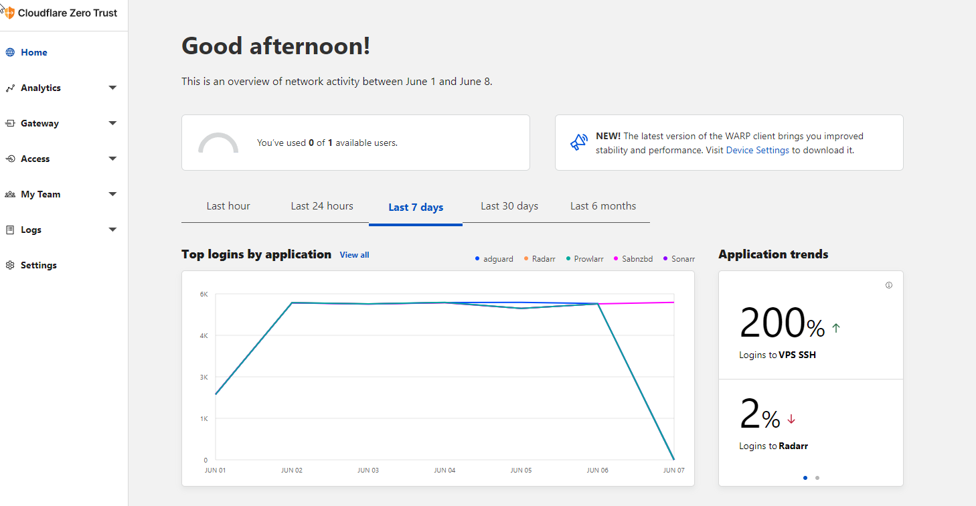The image size is (976, 506).
Task: Click the 6K y-axis label
Action: [204, 294]
